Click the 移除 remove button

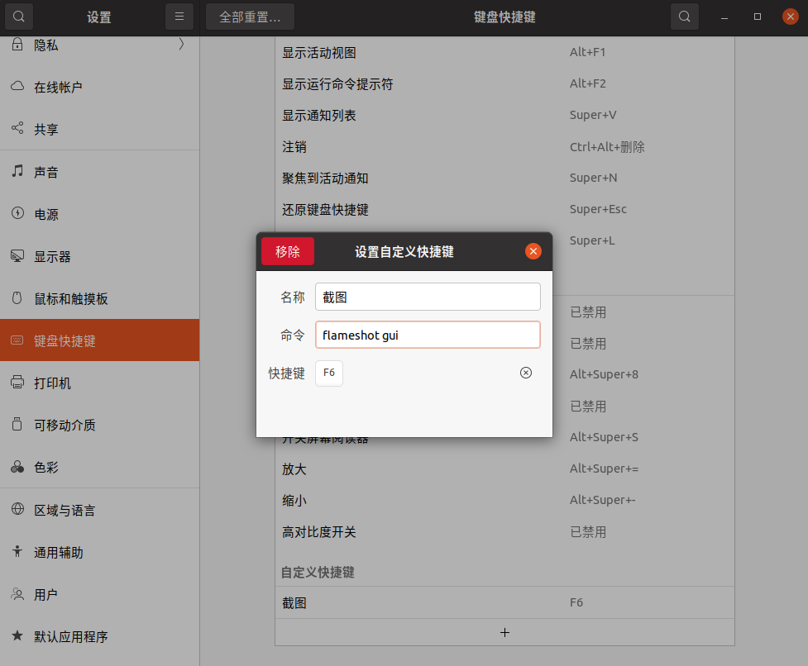287,251
